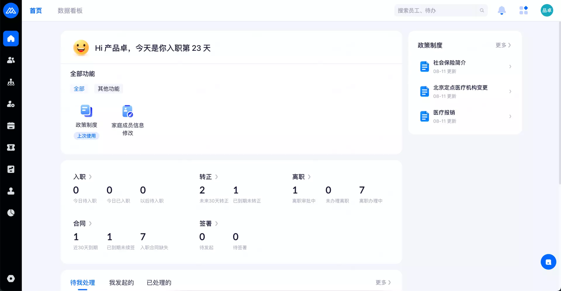Switch to 我发起的 tab
The image size is (561, 291).
122,283
